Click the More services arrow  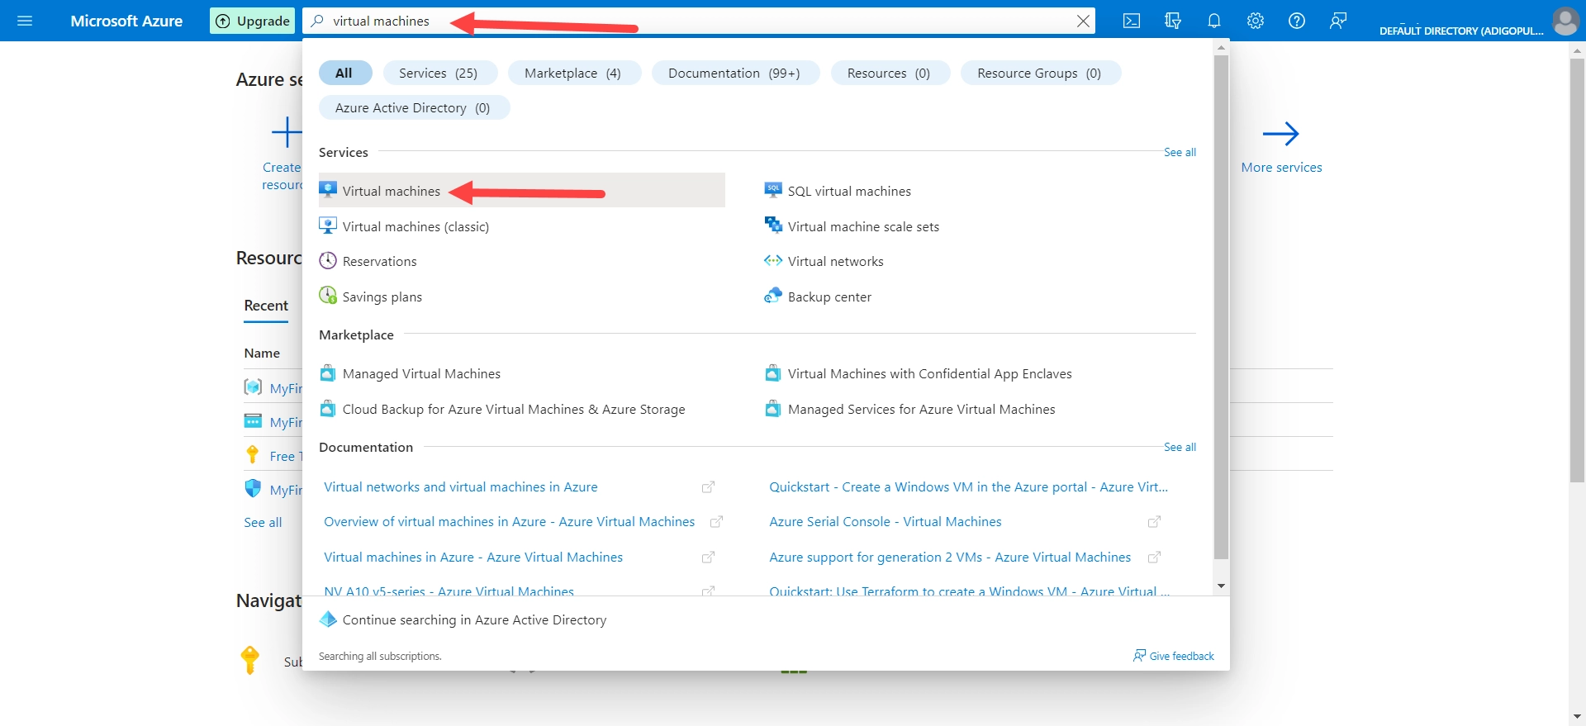point(1281,134)
